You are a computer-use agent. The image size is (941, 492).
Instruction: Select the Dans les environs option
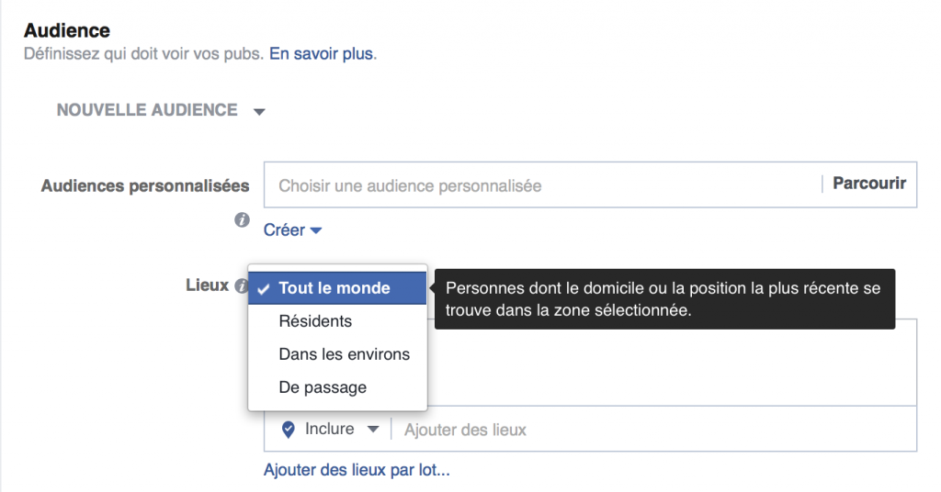click(344, 354)
